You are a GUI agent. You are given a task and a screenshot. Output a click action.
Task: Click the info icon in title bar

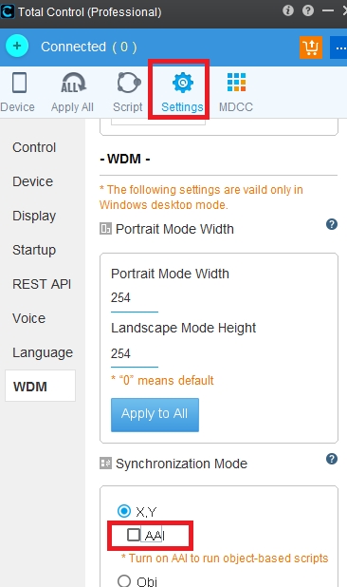pos(288,10)
